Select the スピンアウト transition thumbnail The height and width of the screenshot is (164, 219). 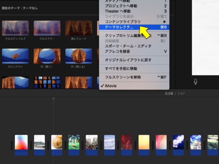[16, 56]
